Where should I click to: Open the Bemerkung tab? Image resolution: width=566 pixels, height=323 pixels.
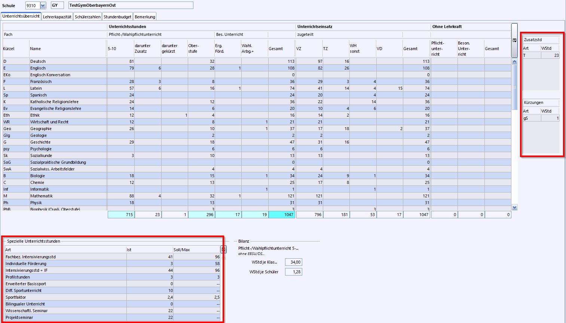[x=145, y=17]
